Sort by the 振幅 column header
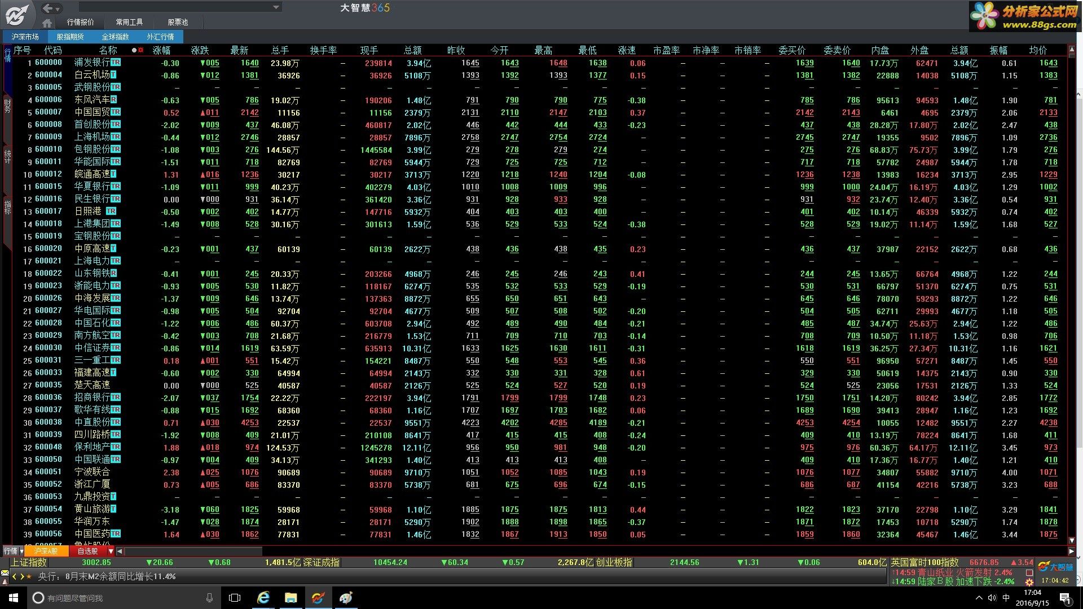 pos(998,50)
